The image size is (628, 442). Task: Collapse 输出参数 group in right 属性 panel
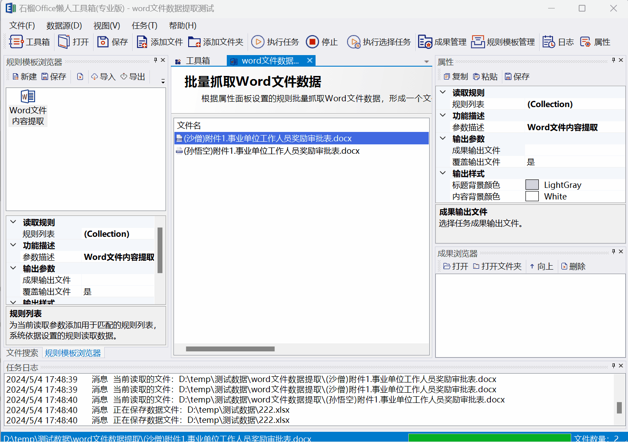442,138
